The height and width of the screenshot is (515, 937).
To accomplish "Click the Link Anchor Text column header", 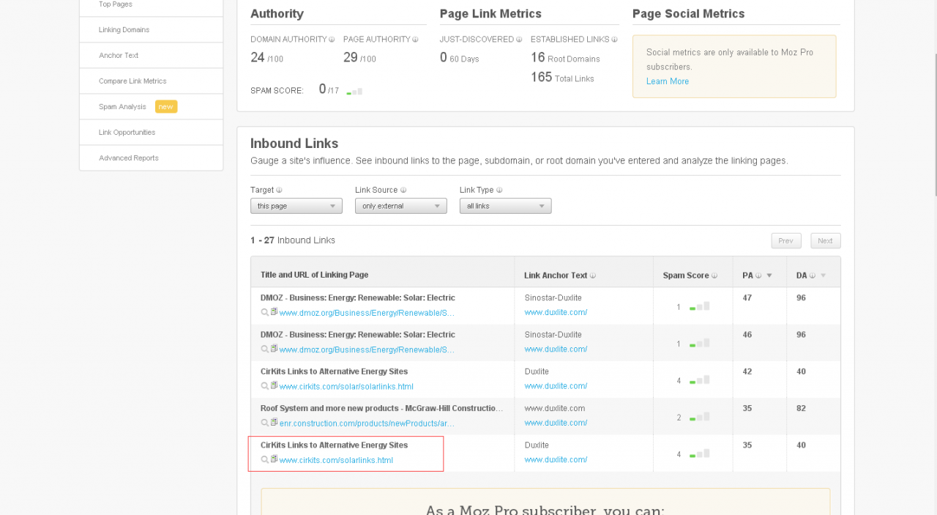I will point(556,275).
